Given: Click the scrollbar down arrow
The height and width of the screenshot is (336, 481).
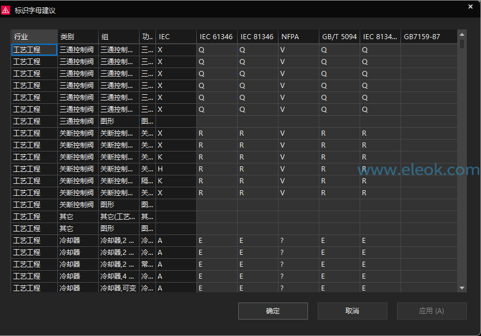Looking at the screenshot, I should pyautogui.click(x=462, y=288).
